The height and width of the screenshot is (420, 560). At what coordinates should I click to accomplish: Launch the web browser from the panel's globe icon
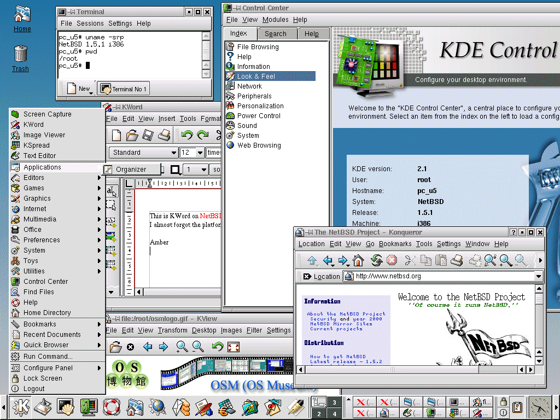157,407
